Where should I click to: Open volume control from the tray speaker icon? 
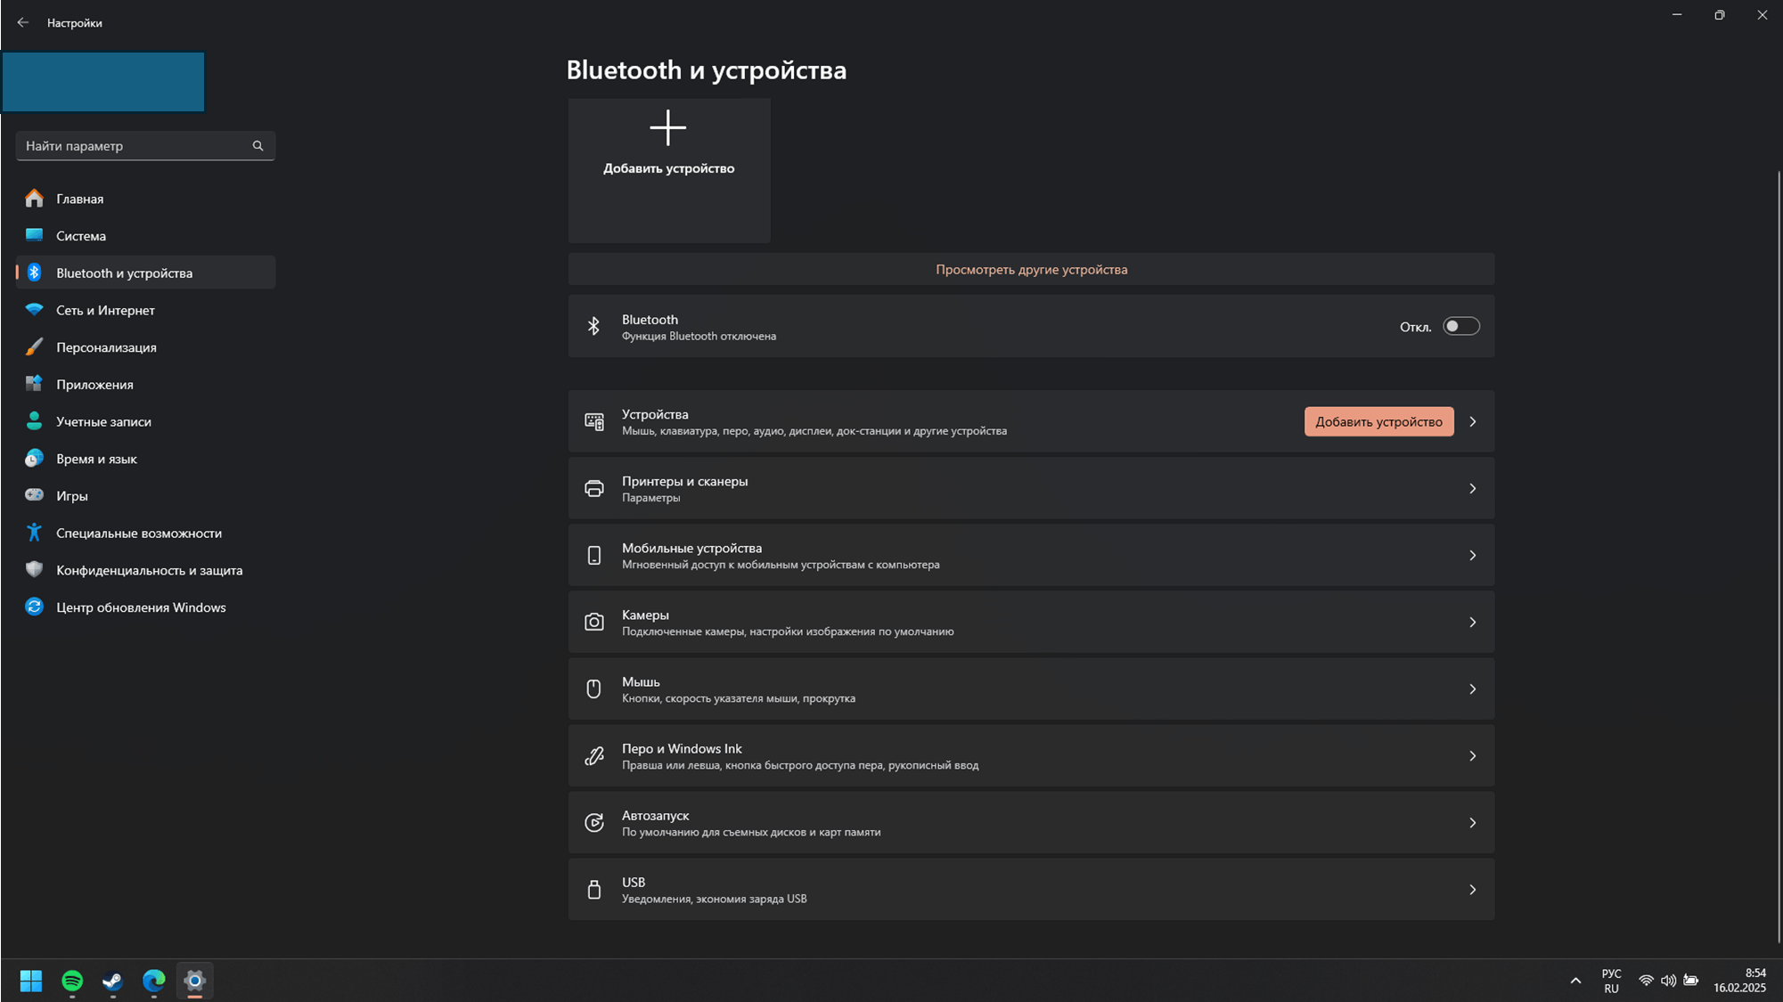pos(1668,981)
